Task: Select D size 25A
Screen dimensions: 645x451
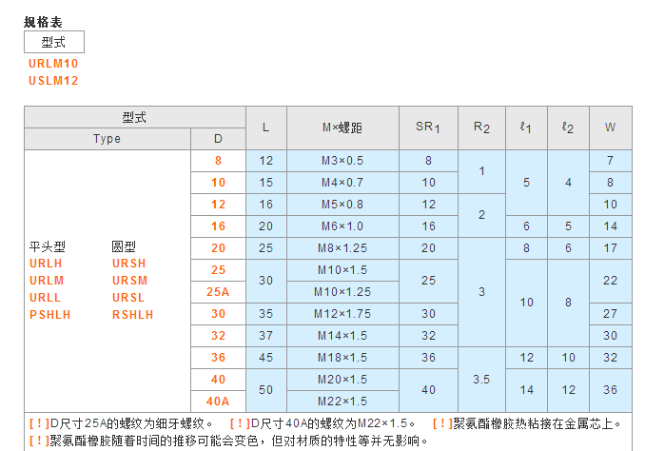Action: pyautogui.click(x=218, y=292)
